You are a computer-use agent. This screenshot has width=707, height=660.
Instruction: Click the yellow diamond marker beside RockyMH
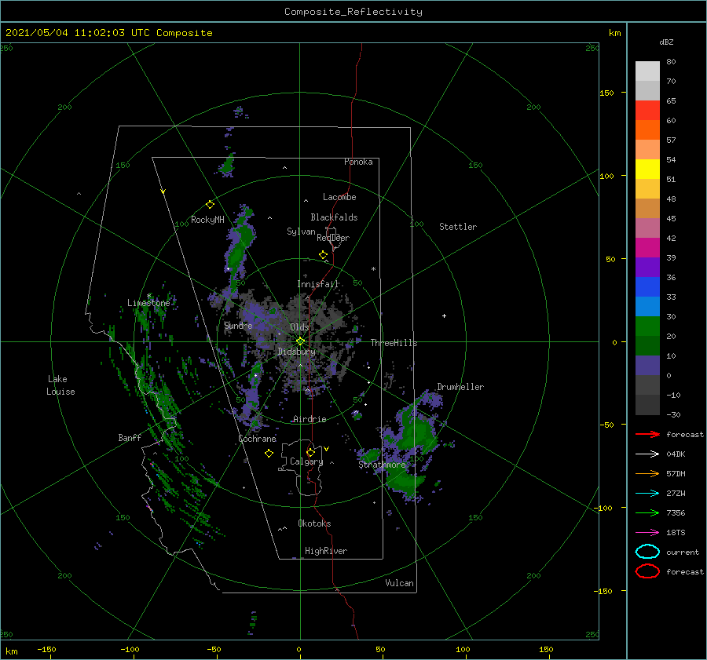click(210, 205)
